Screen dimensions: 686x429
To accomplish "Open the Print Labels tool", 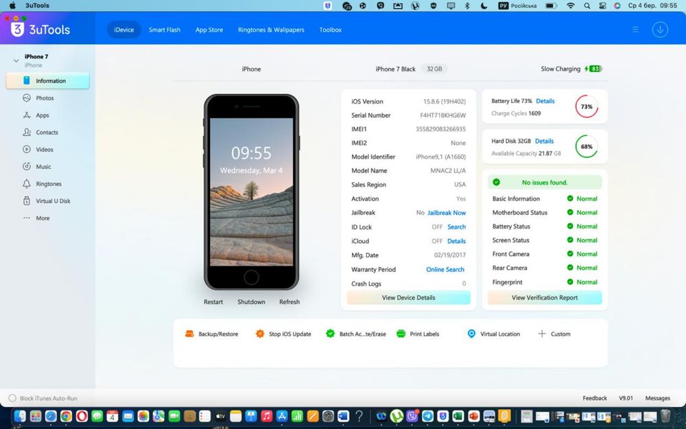I will click(x=418, y=334).
